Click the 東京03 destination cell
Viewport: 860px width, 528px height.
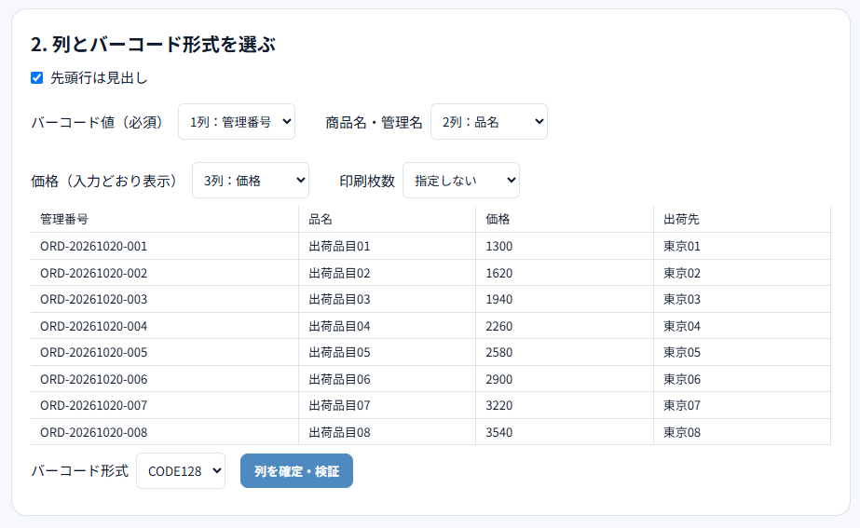[x=742, y=299]
